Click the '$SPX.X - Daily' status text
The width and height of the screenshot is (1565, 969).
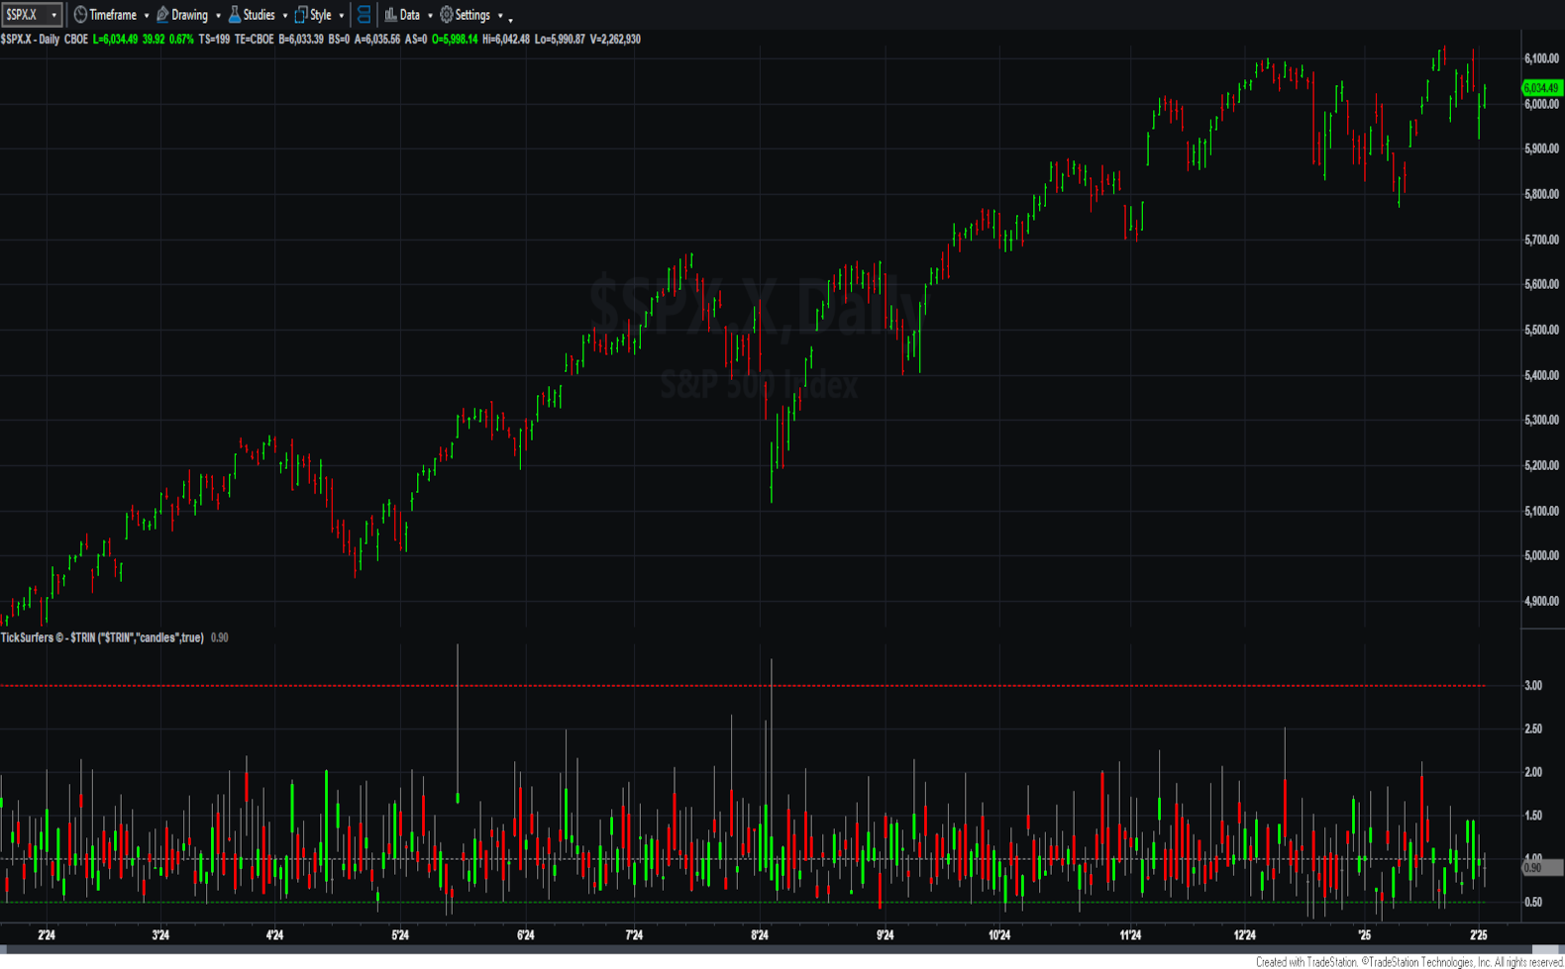(x=30, y=40)
